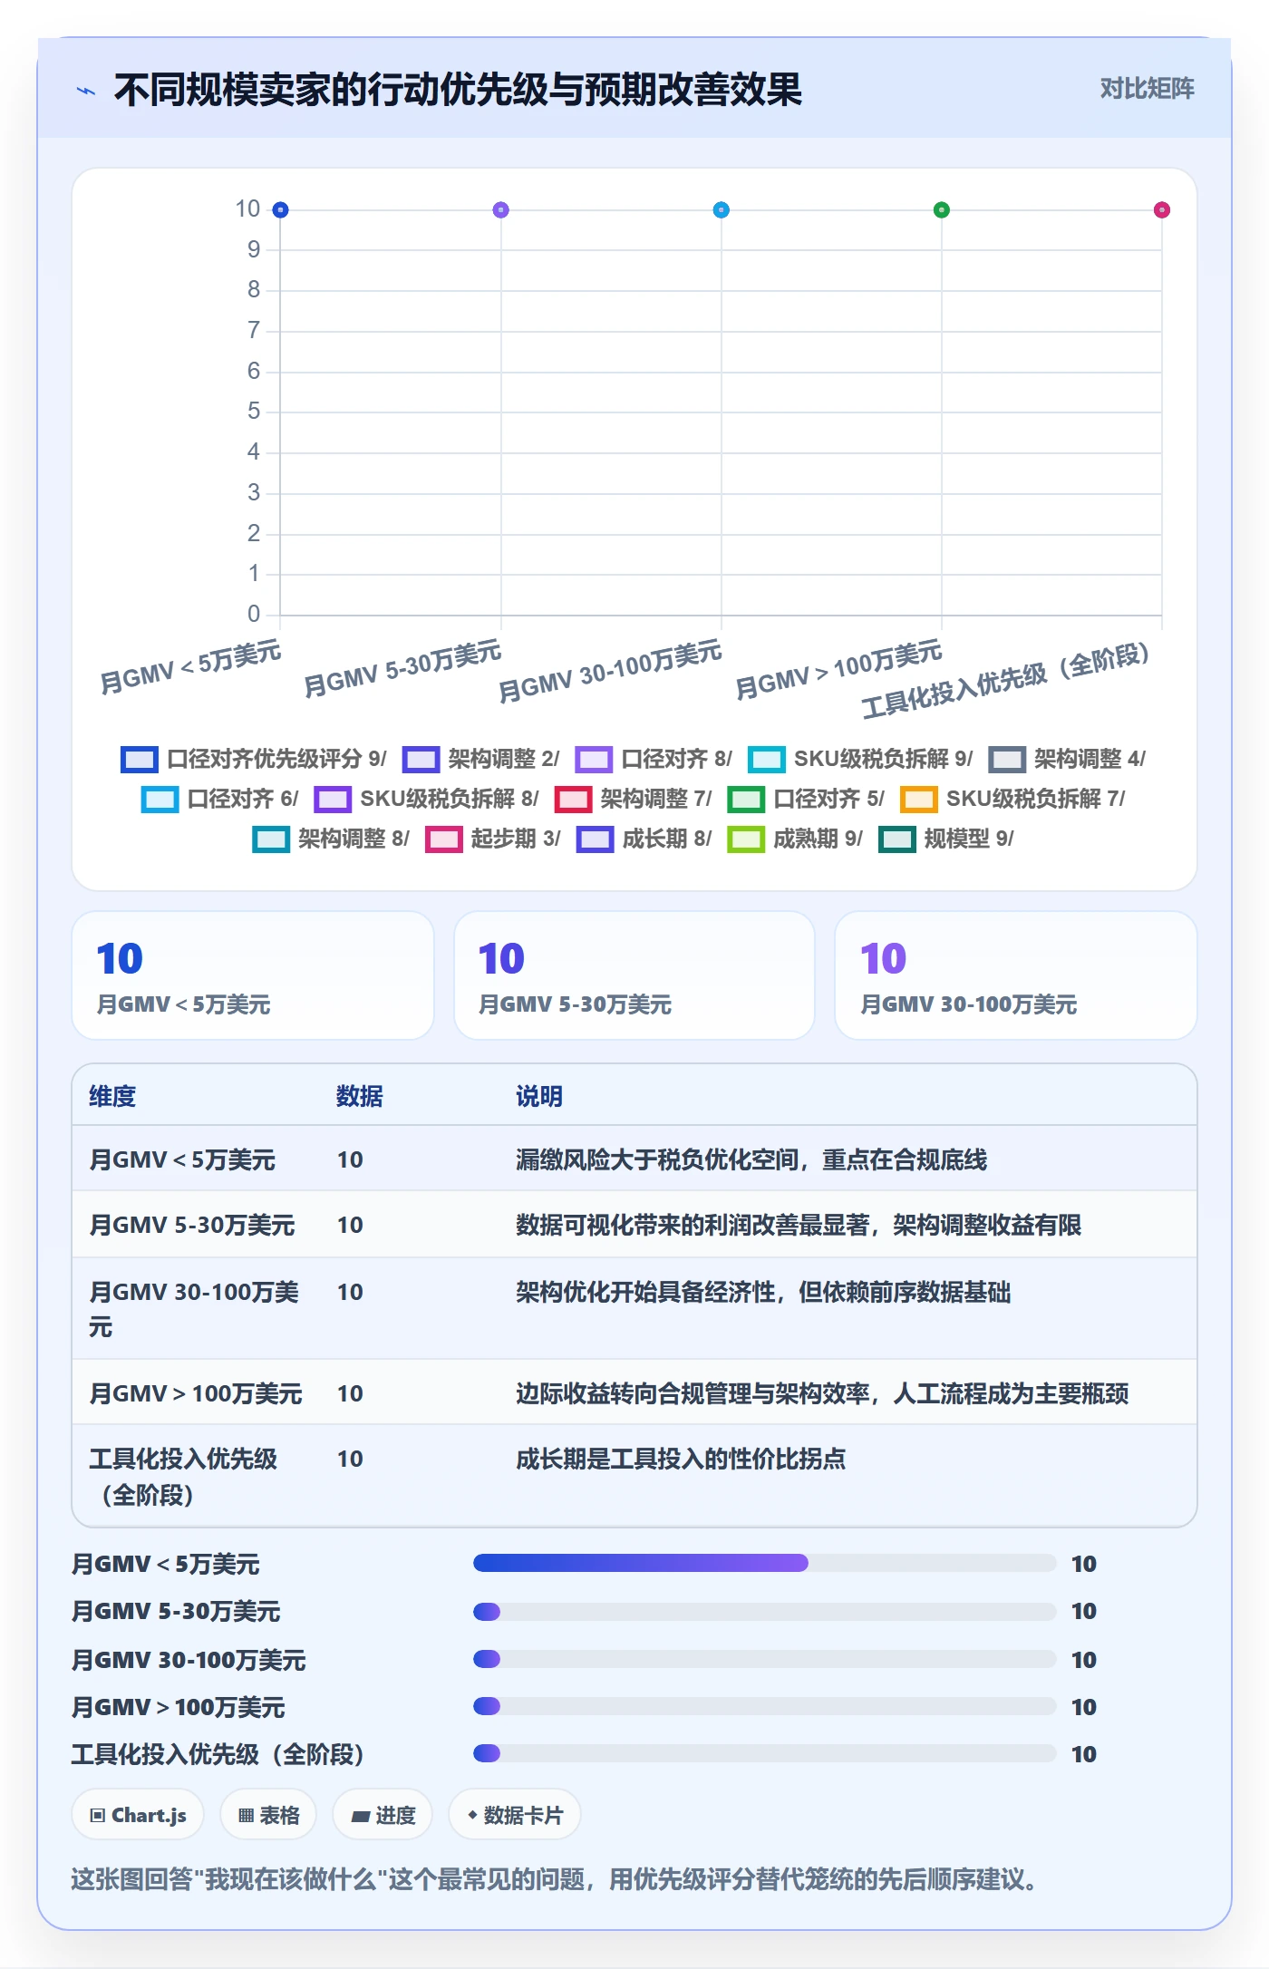Viewport: 1269px width, 1969px height.
Task: Toggle the 成长期 8/ legend swatch
Action: (596, 839)
